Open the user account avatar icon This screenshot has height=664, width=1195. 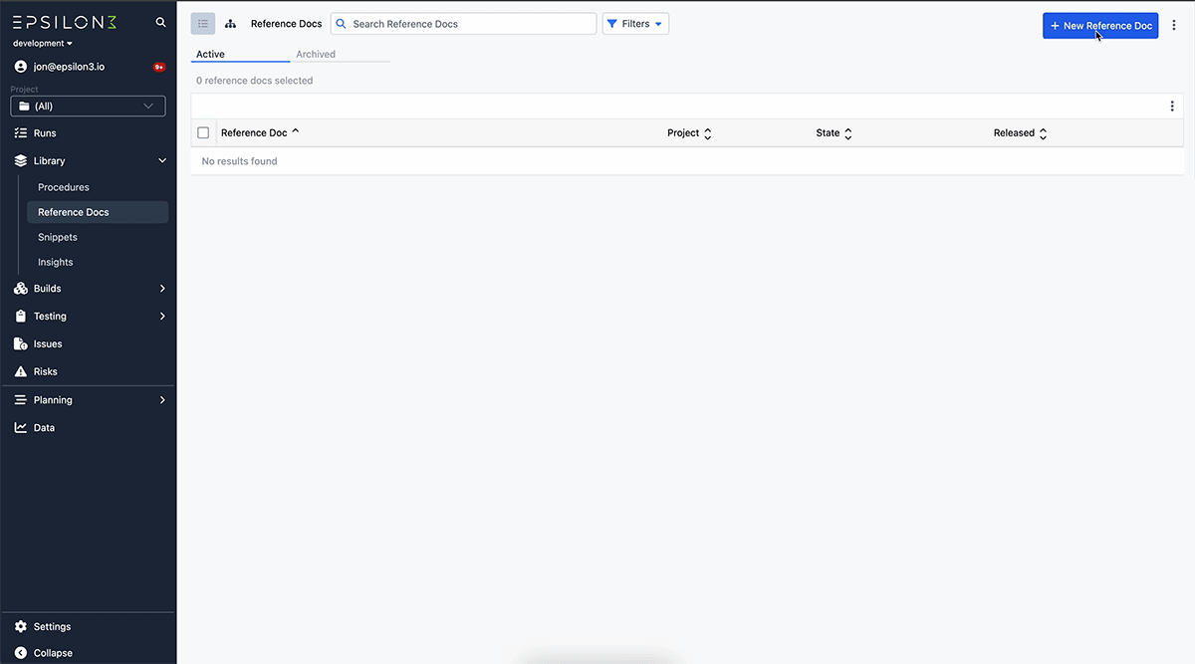[x=21, y=67]
